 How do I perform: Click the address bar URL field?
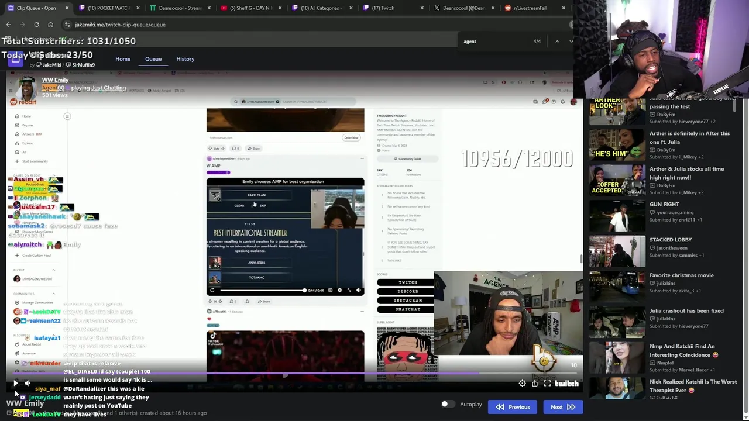(316, 25)
